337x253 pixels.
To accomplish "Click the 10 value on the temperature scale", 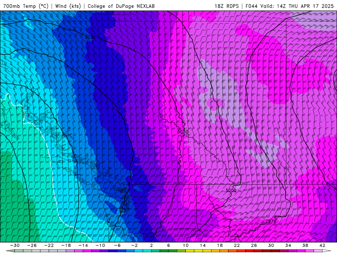I will tap(186, 245).
